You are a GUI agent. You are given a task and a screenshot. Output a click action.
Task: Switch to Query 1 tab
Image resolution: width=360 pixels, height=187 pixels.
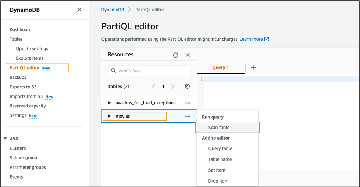point(220,67)
